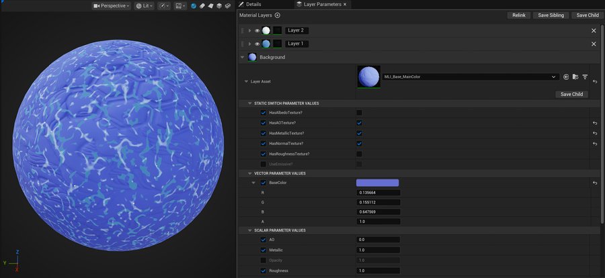Select the sphere preview mesh icon
Screen dimensions: 605x278
pos(194,5)
